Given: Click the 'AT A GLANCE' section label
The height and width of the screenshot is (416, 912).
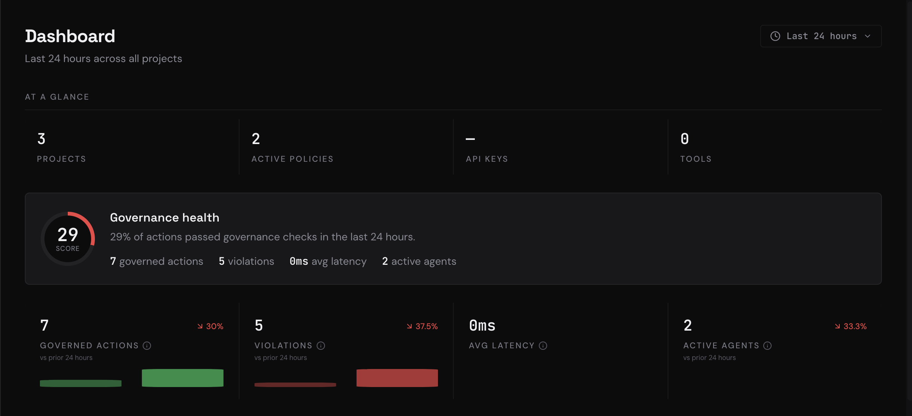Looking at the screenshot, I should (57, 97).
